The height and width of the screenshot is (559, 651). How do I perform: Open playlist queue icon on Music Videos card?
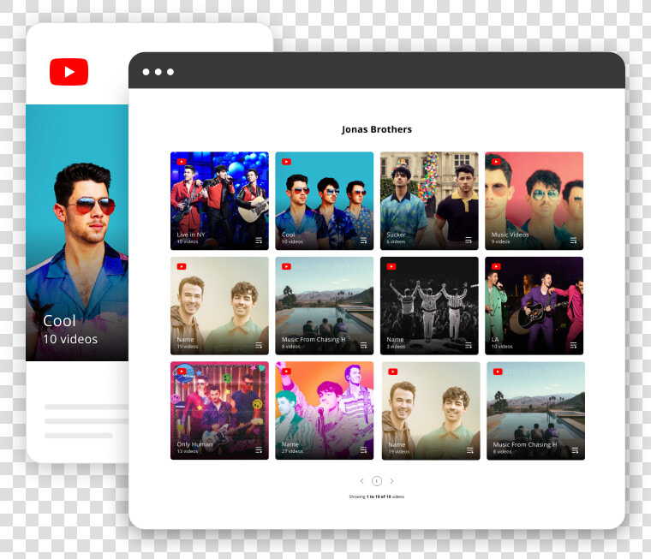[x=573, y=241]
